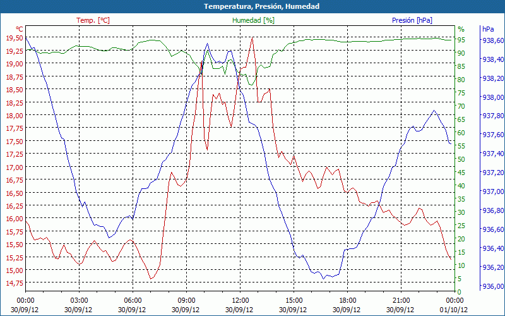The width and height of the screenshot is (505, 316).
Task: Select the red "Temp. [°C]" legend label
Action: (x=93, y=20)
